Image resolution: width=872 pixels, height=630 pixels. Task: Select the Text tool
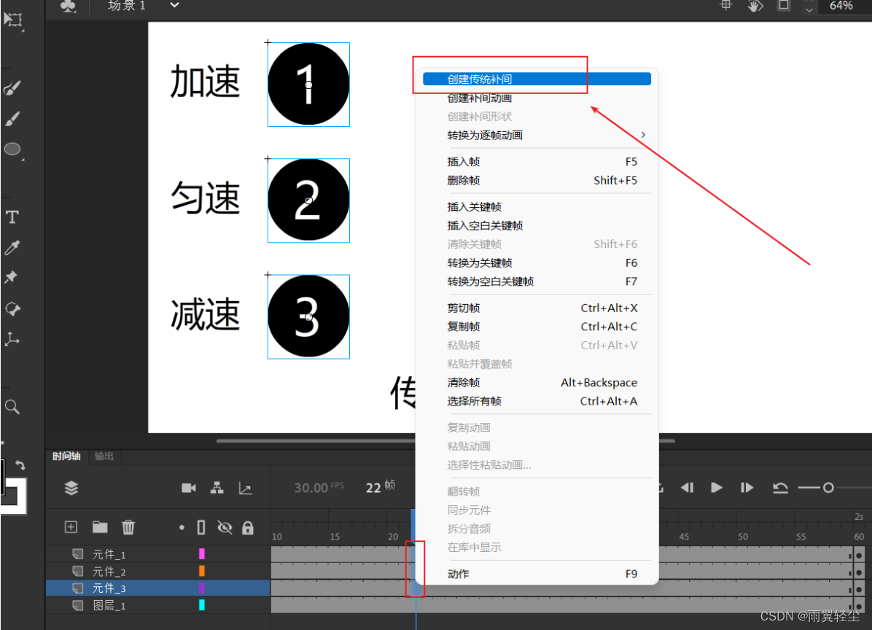(x=12, y=216)
